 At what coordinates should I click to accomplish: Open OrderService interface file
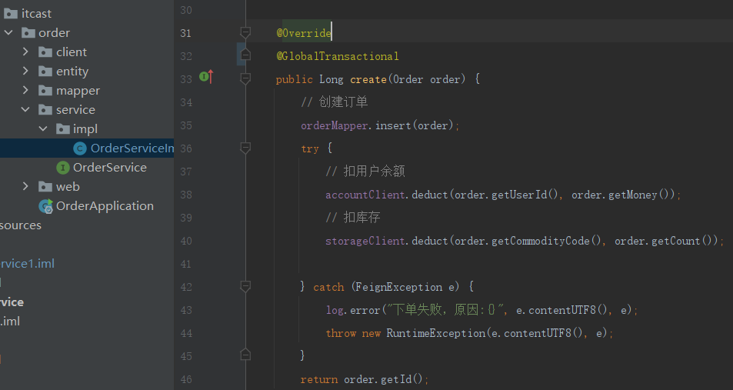click(110, 168)
